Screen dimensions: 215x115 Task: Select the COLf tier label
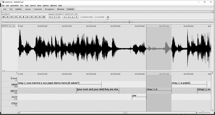(14, 103)
